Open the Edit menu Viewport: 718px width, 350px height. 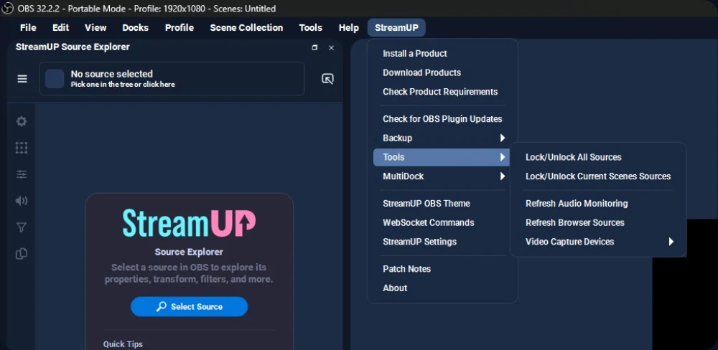(60, 28)
